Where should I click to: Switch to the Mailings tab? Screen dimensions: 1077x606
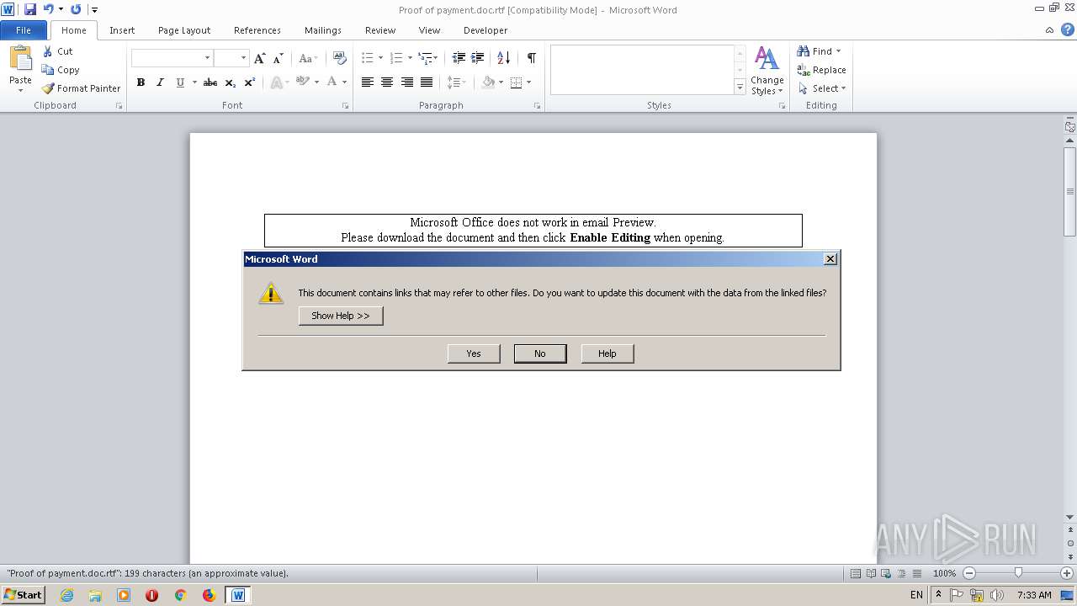point(323,30)
